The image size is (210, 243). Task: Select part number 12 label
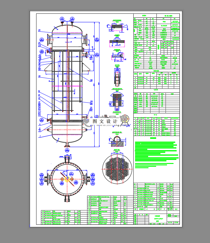39,98
